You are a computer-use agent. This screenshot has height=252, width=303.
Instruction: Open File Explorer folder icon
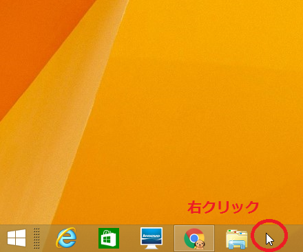coord(237,239)
